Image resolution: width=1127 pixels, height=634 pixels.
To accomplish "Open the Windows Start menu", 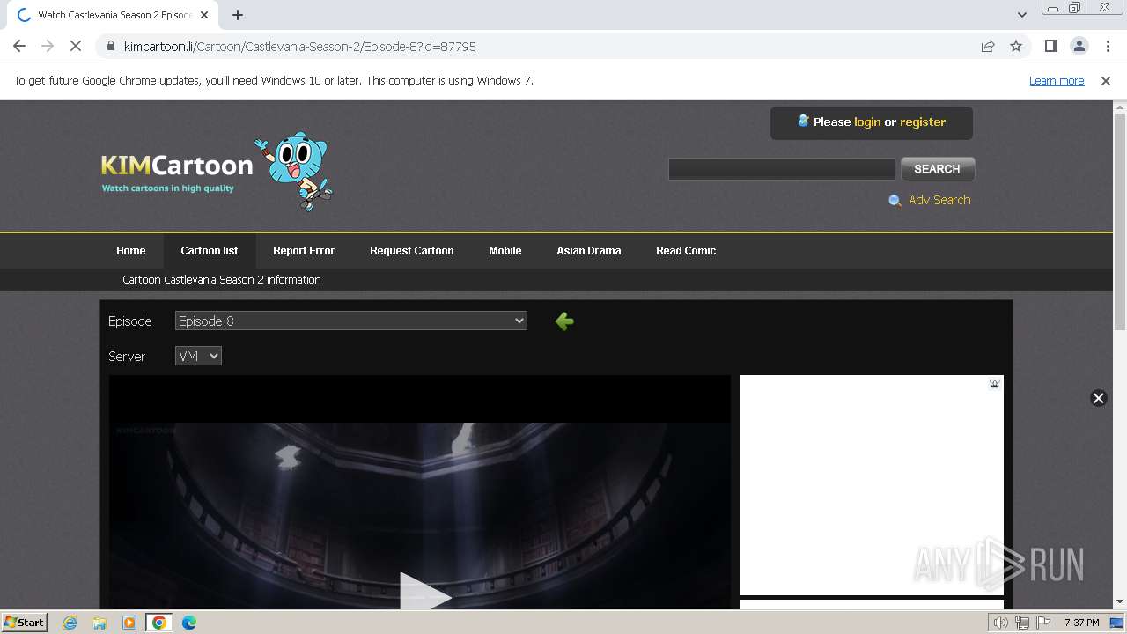I will point(25,623).
